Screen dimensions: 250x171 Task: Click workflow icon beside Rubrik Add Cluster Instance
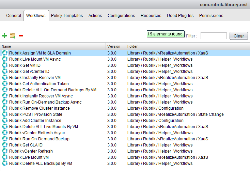pos(5,121)
